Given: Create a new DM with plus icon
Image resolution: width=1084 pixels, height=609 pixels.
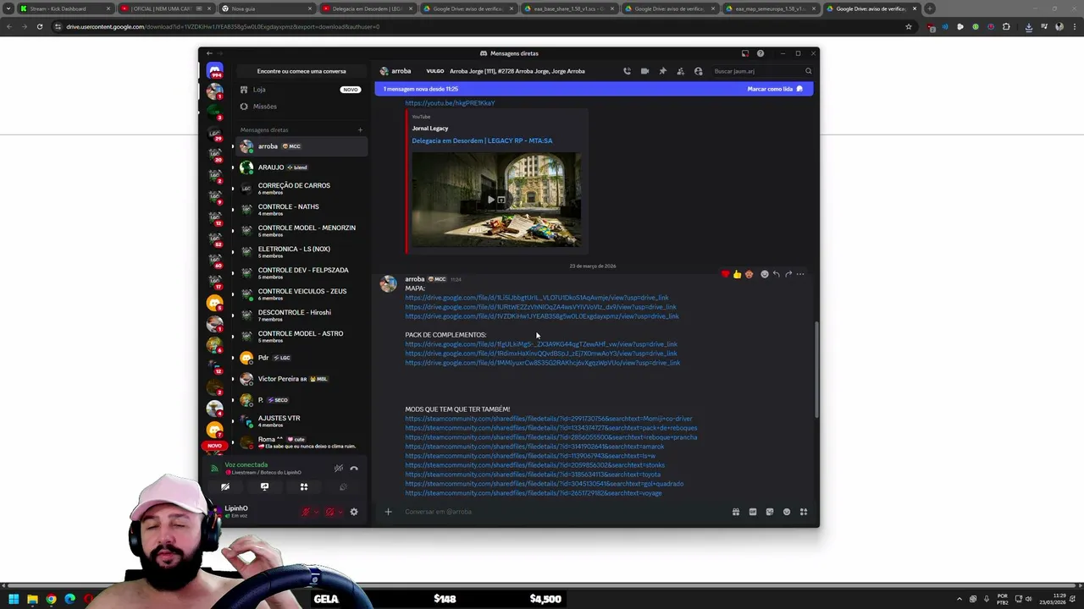Looking at the screenshot, I should (x=360, y=129).
